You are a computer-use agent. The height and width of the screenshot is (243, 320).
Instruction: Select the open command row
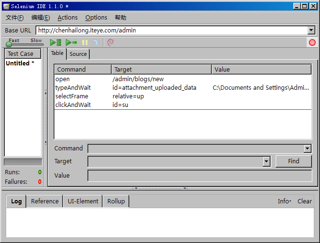pos(183,79)
